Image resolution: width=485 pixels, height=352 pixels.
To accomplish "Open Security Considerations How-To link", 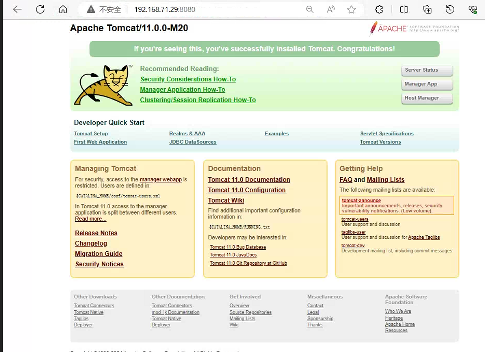I will [188, 79].
